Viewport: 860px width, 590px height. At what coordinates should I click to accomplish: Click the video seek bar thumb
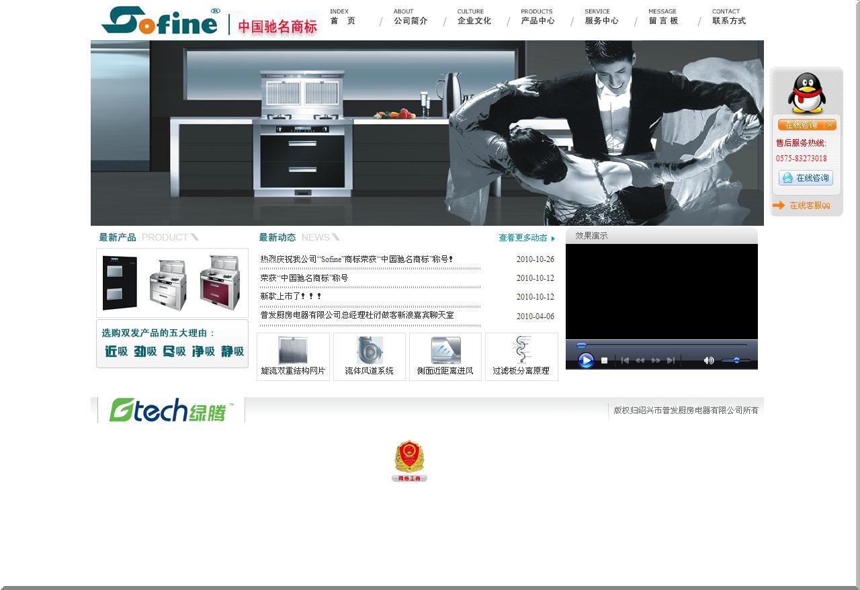pos(582,345)
